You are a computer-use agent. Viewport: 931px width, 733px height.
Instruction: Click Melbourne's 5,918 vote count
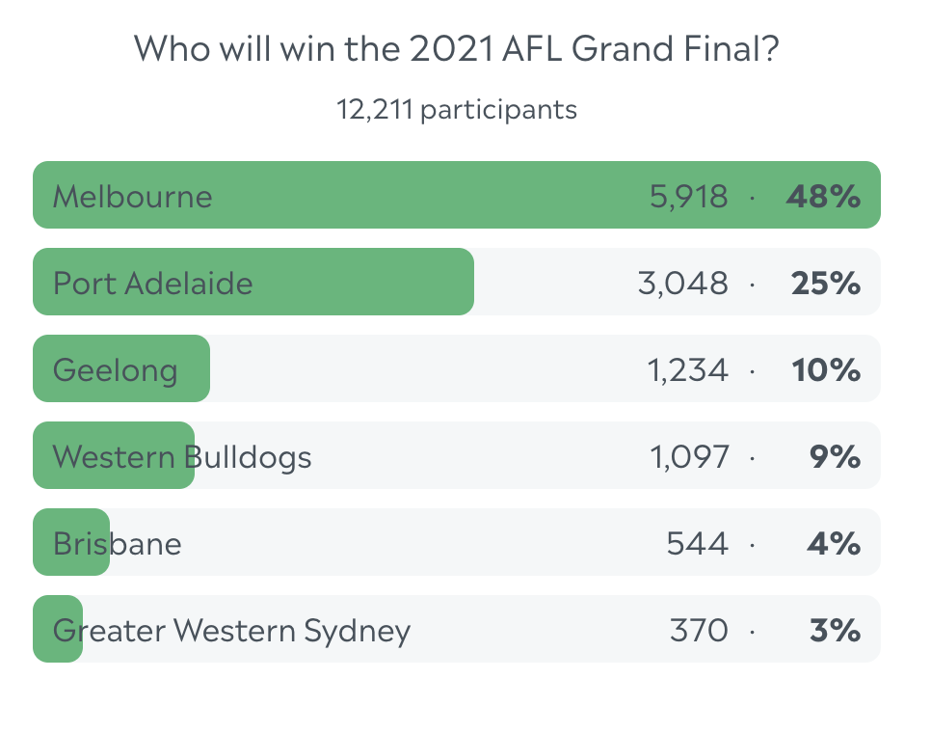[688, 197]
